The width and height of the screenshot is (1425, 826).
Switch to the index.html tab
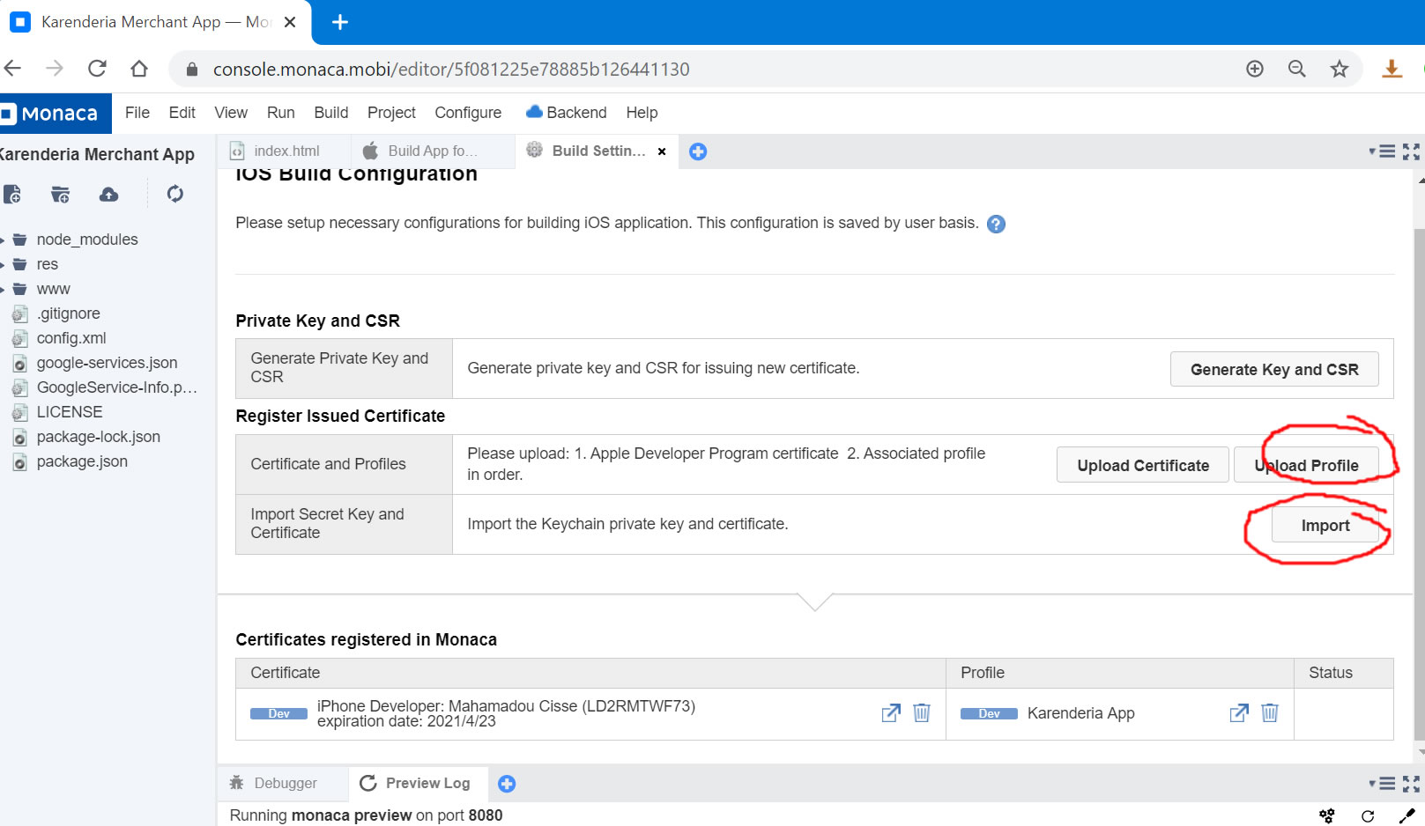[286, 151]
